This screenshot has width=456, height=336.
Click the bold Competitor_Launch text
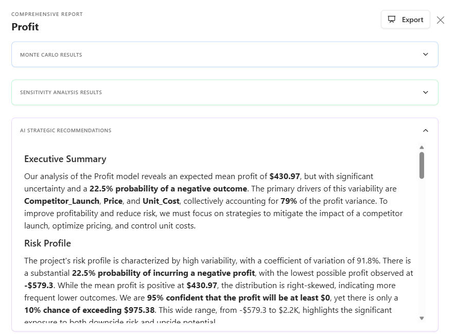pyautogui.click(x=61, y=201)
